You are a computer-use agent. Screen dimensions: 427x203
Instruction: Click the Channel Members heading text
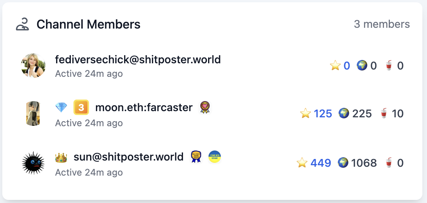coord(89,24)
